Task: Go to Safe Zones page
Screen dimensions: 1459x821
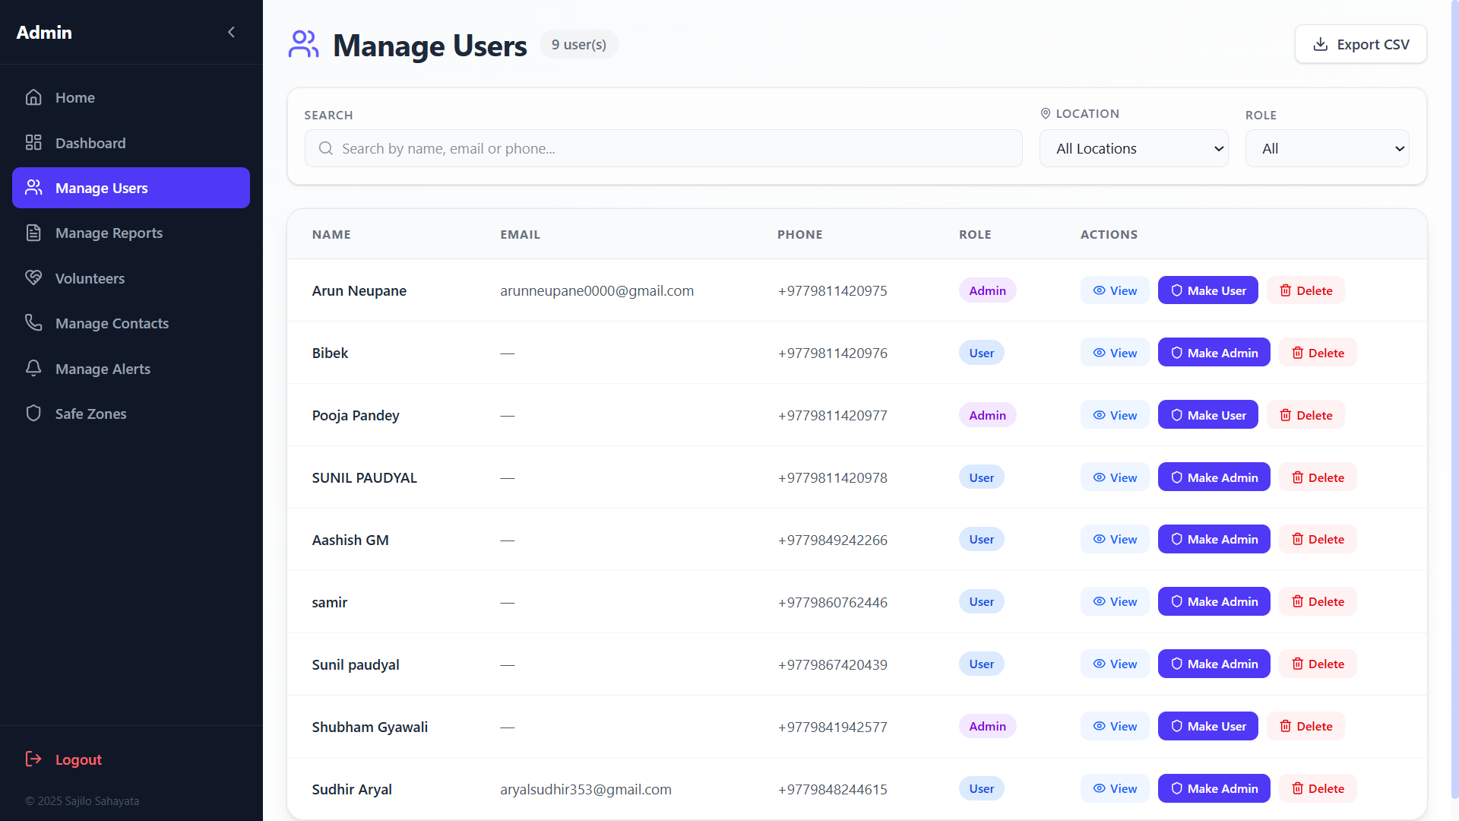Action: pyautogui.click(x=131, y=414)
